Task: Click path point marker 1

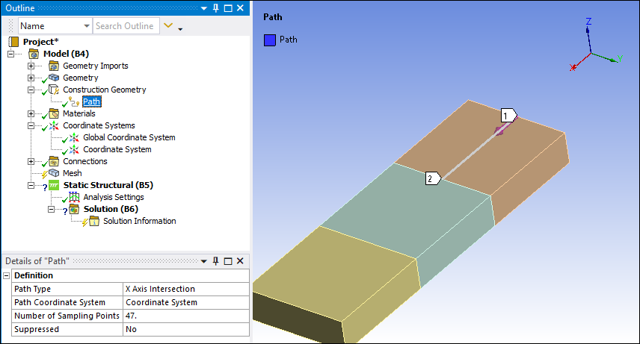Action: pos(508,116)
